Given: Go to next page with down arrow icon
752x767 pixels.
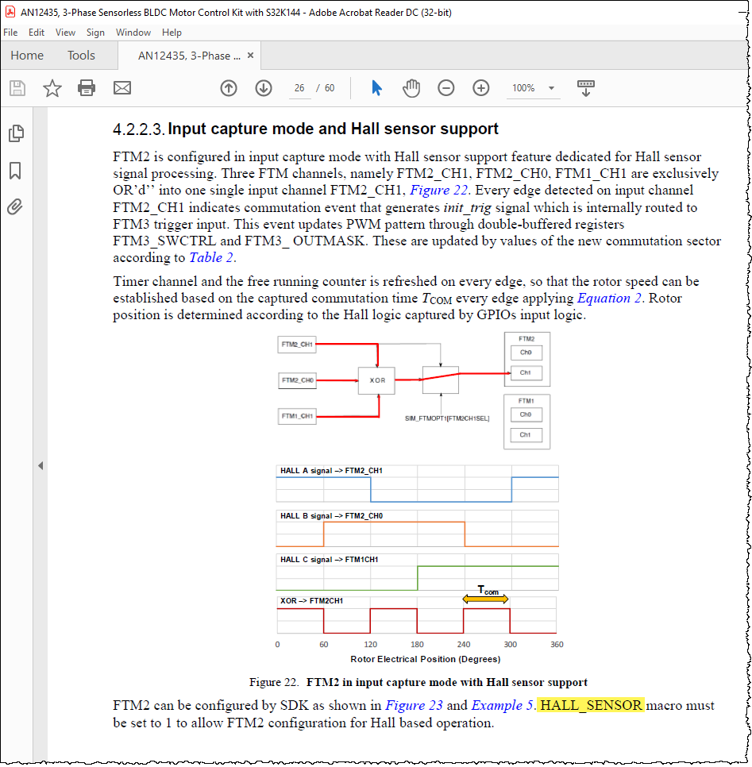Looking at the screenshot, I should coord(264,88).
